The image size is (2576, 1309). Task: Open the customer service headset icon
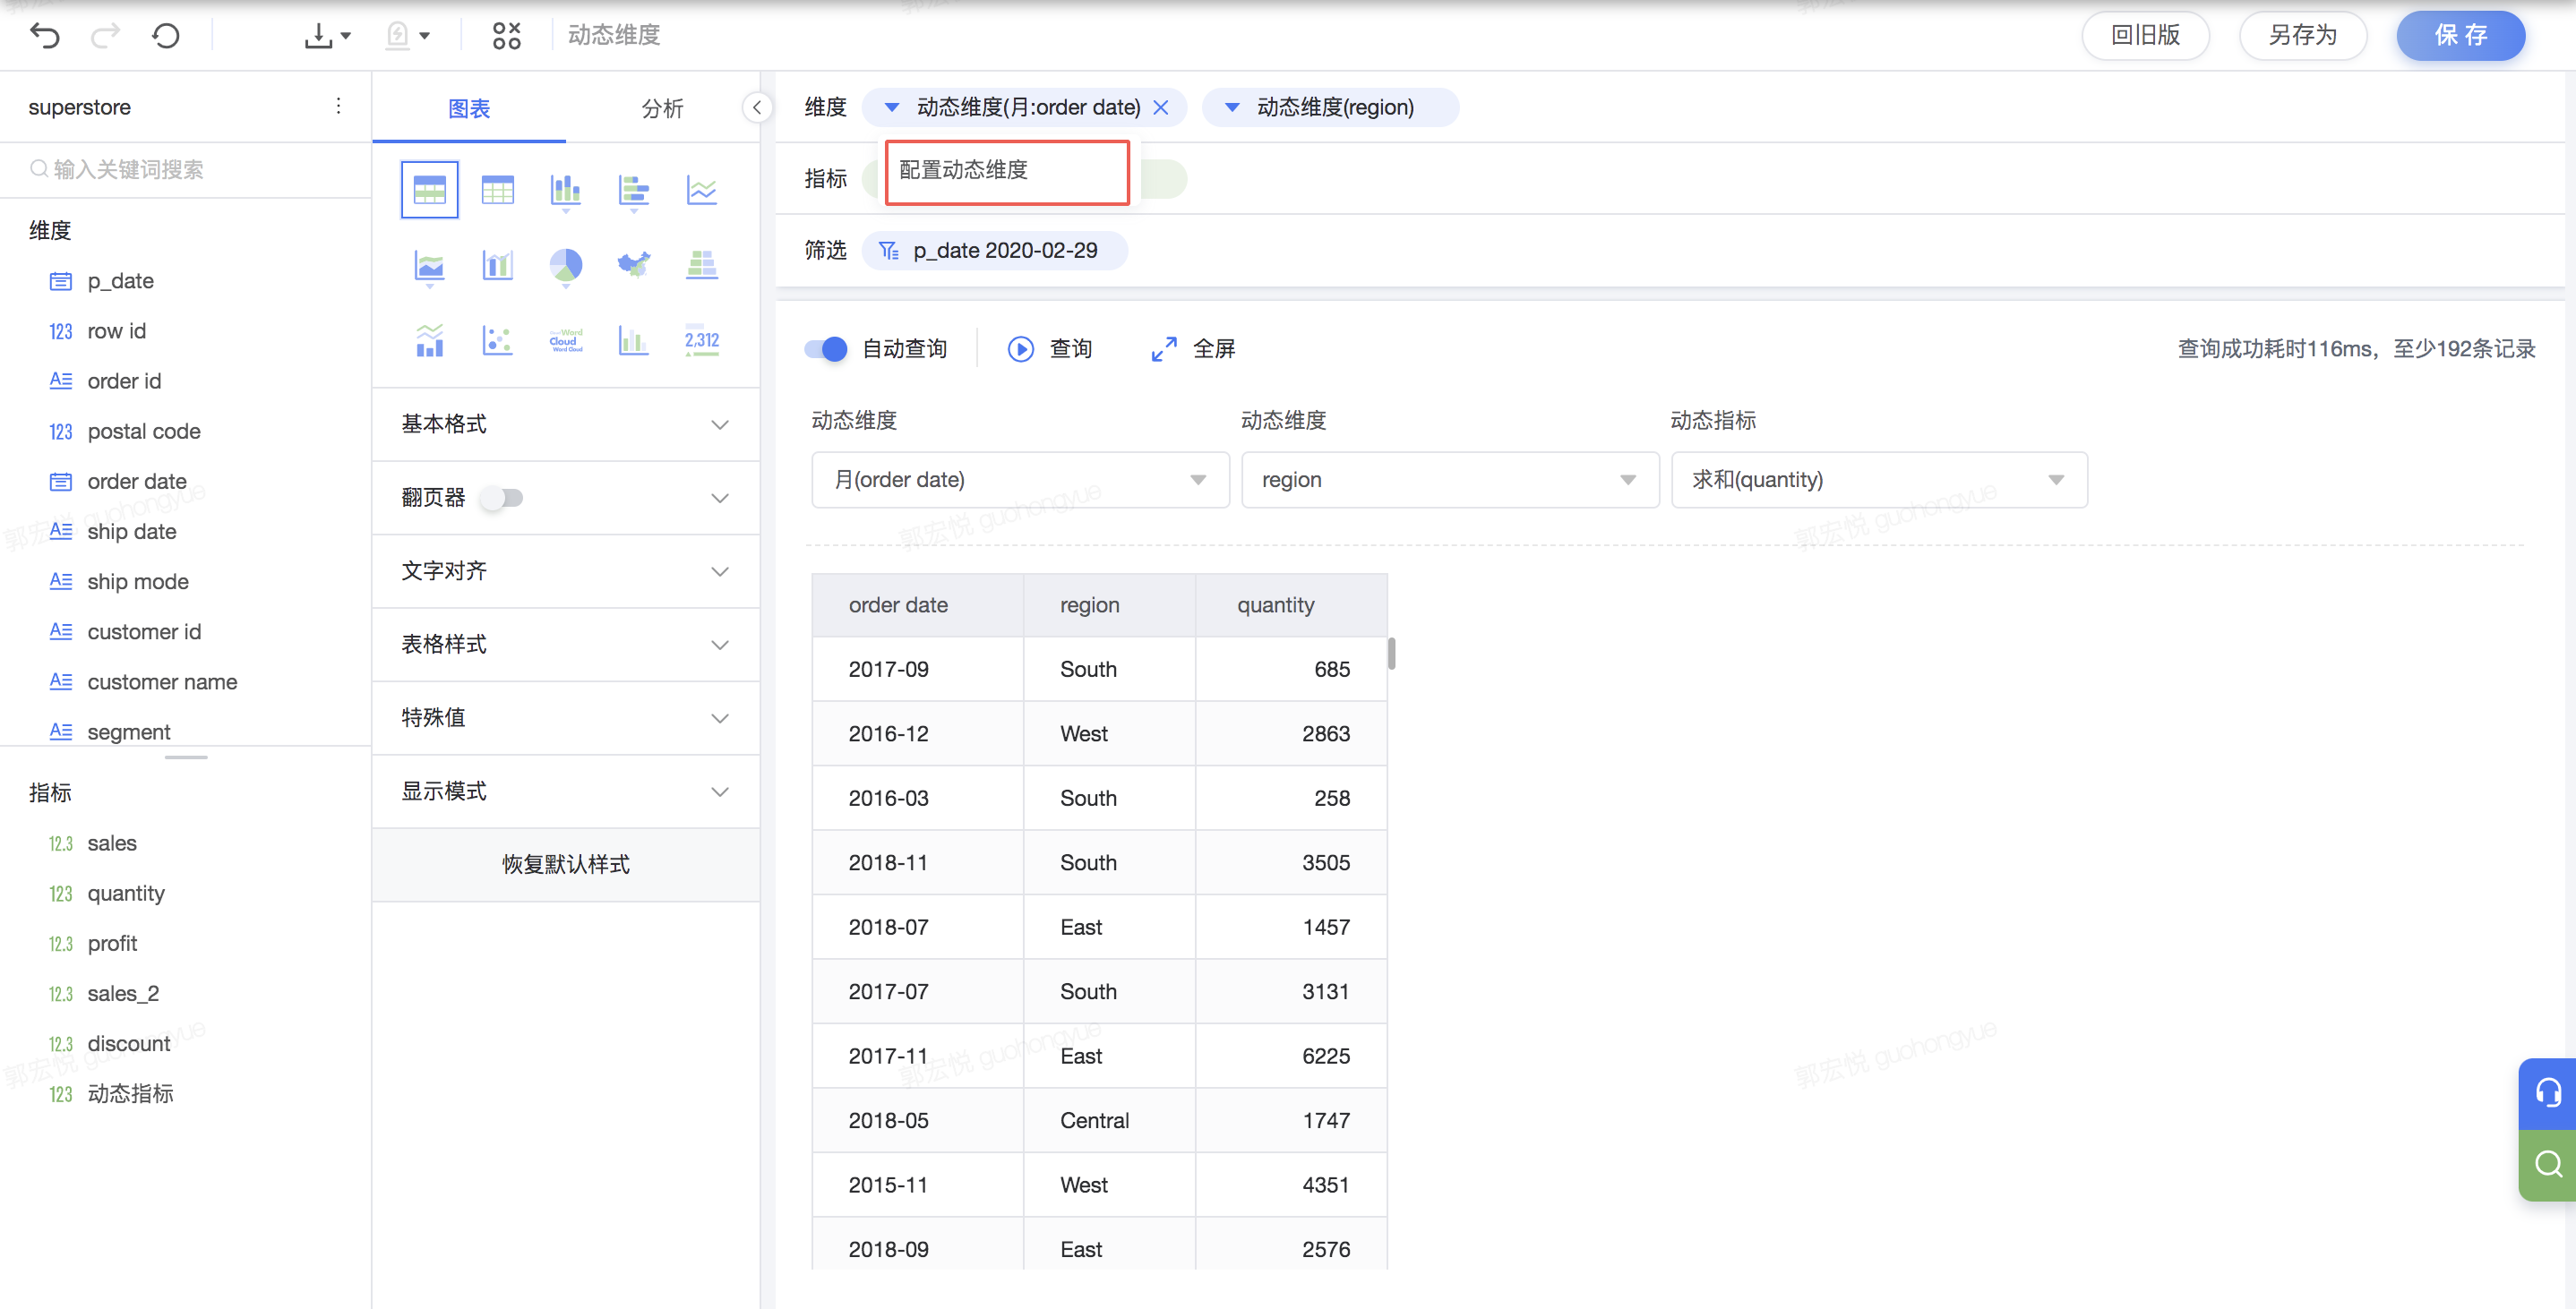2547,1093
